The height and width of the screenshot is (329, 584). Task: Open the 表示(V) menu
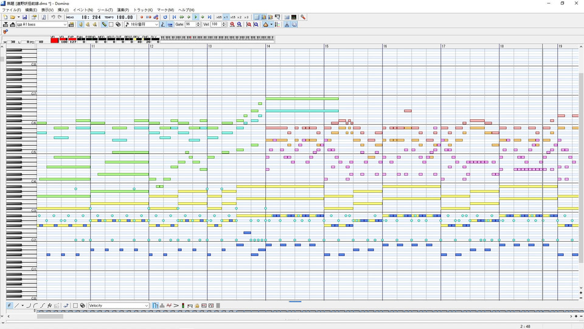[x=47, y=10]
